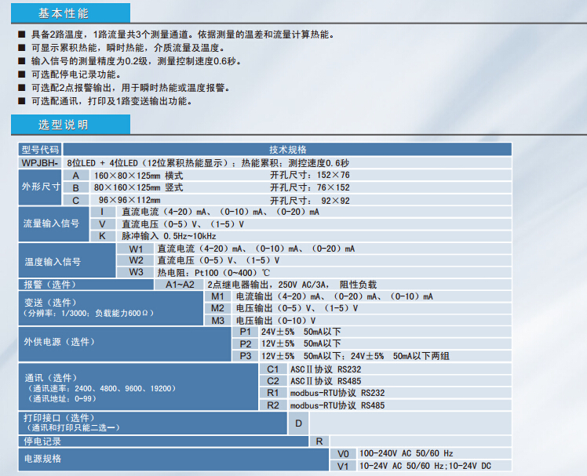The width and height of the screenshot is (587, 476).
Task: Click code D for the print interface
Action: click(x=298, y=423)
